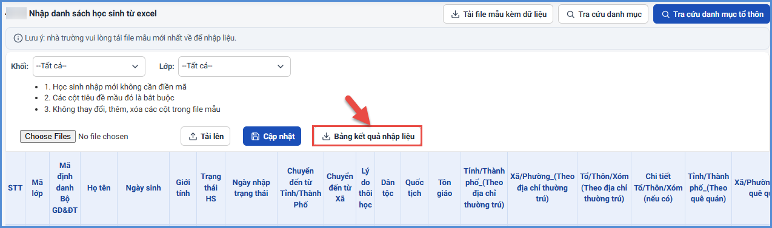Click download icon in Bảng kết quả nhập liệu
Viewport: 772px width, 228px height.
[x=326, y=136]
